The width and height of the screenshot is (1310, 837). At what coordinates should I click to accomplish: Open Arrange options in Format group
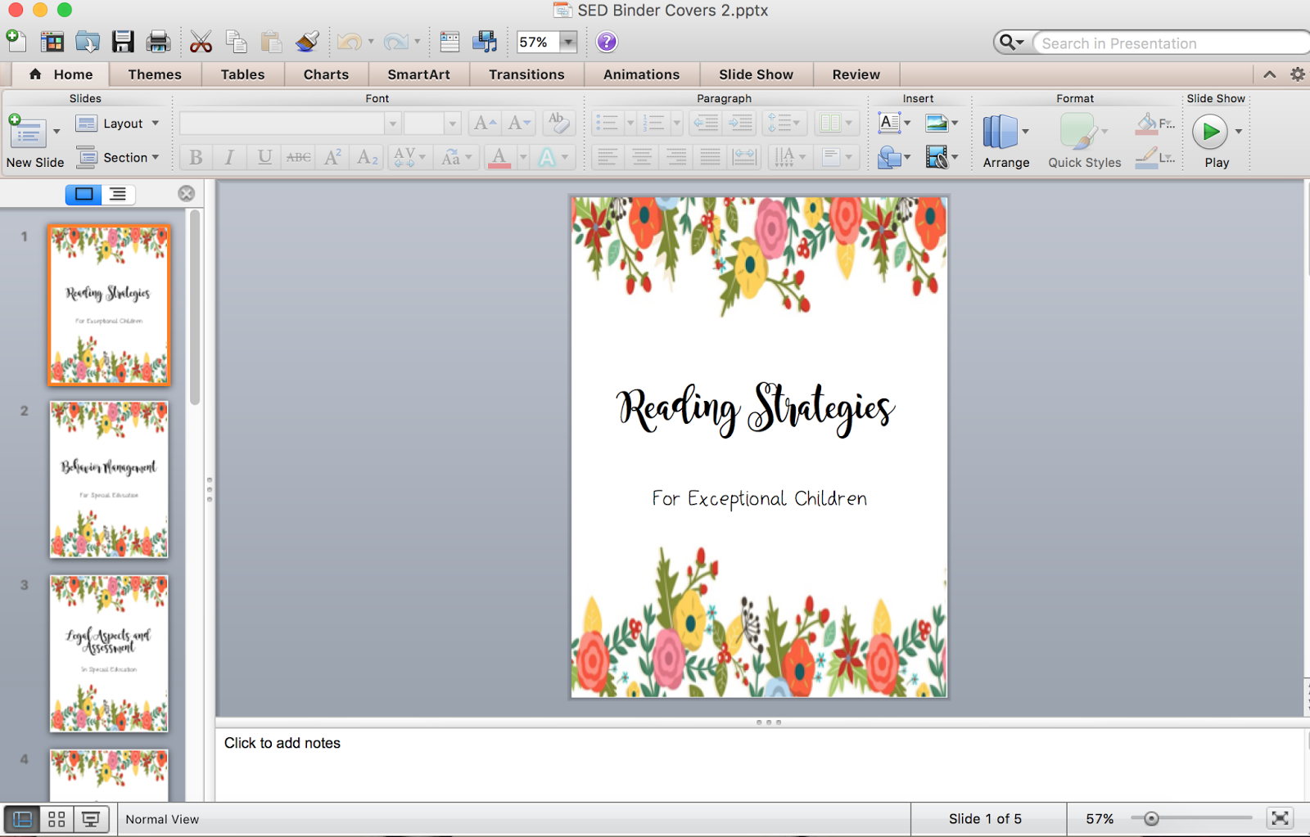coord(1005,141)
